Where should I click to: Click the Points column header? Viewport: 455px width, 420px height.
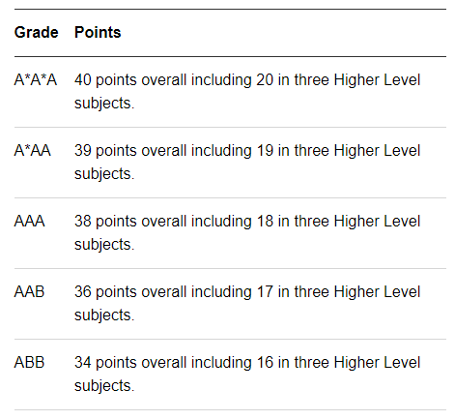pos(98,33)
